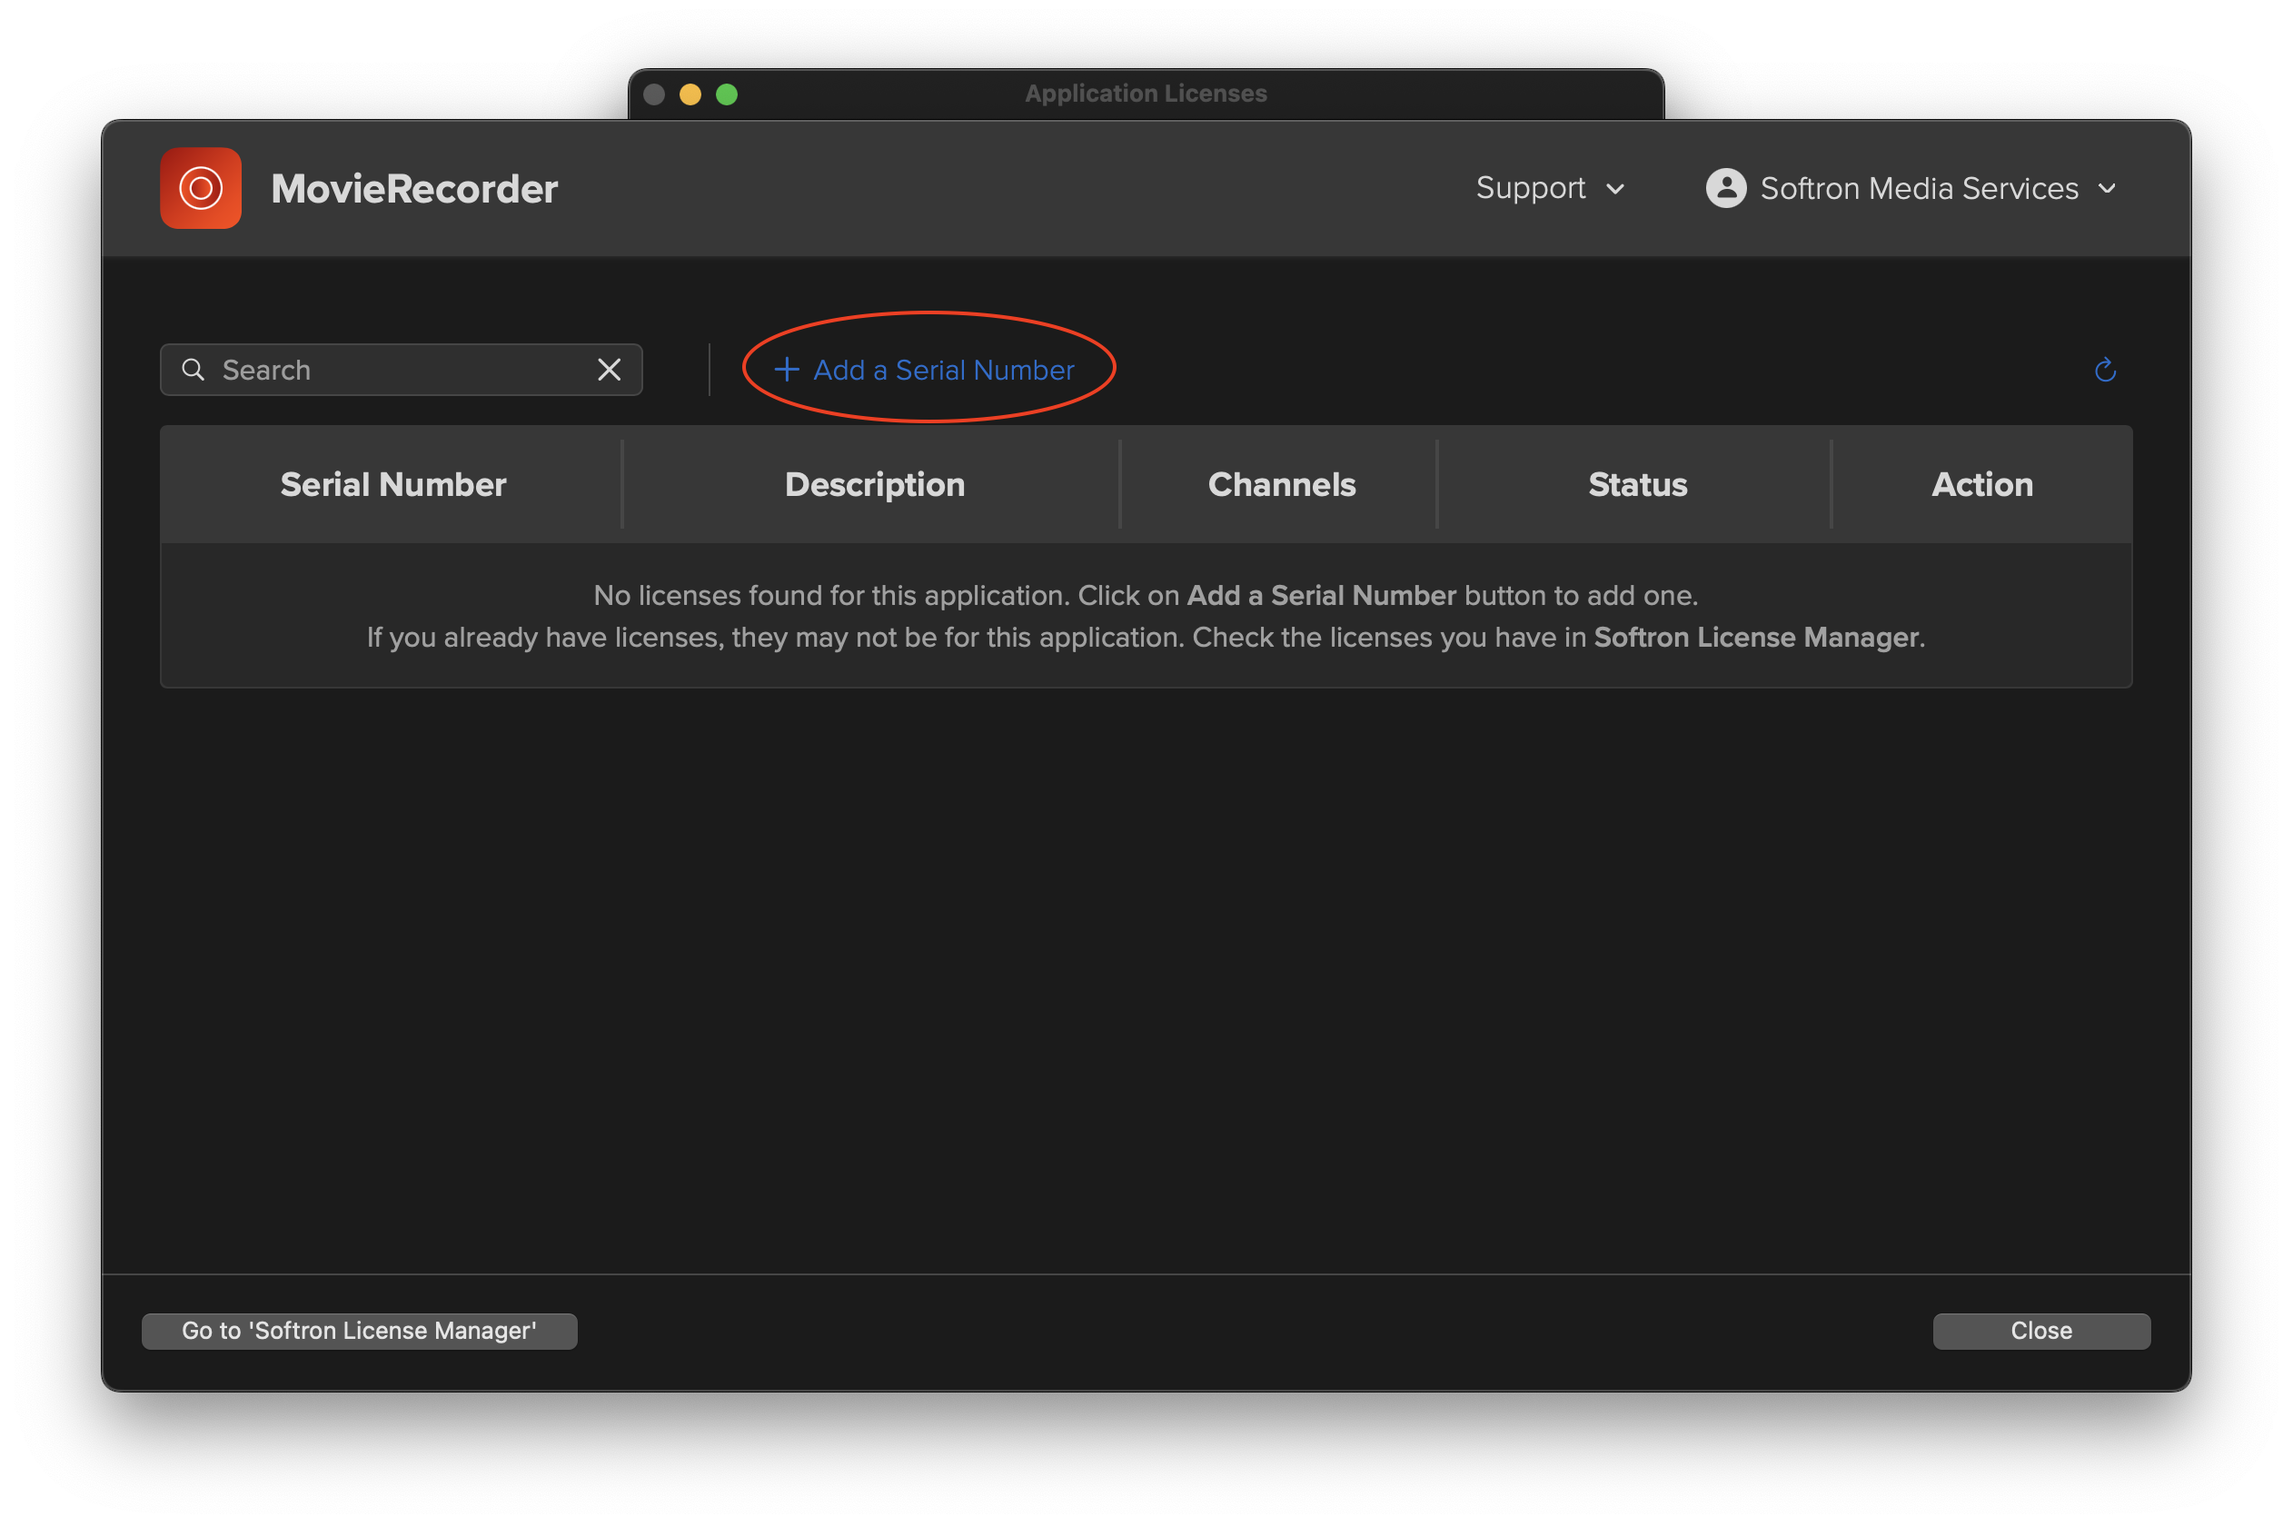The image size is (2293, 1526).
Task: Click the green zoom button of Application Licenses window
Action: 727,94
